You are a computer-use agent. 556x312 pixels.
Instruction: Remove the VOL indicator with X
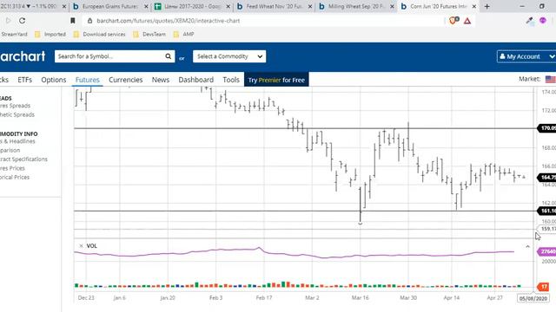pyautogui.click(x=81, y=246)
